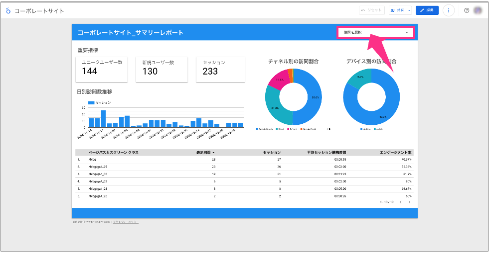Click the desktop legend item

coord(365,129)
